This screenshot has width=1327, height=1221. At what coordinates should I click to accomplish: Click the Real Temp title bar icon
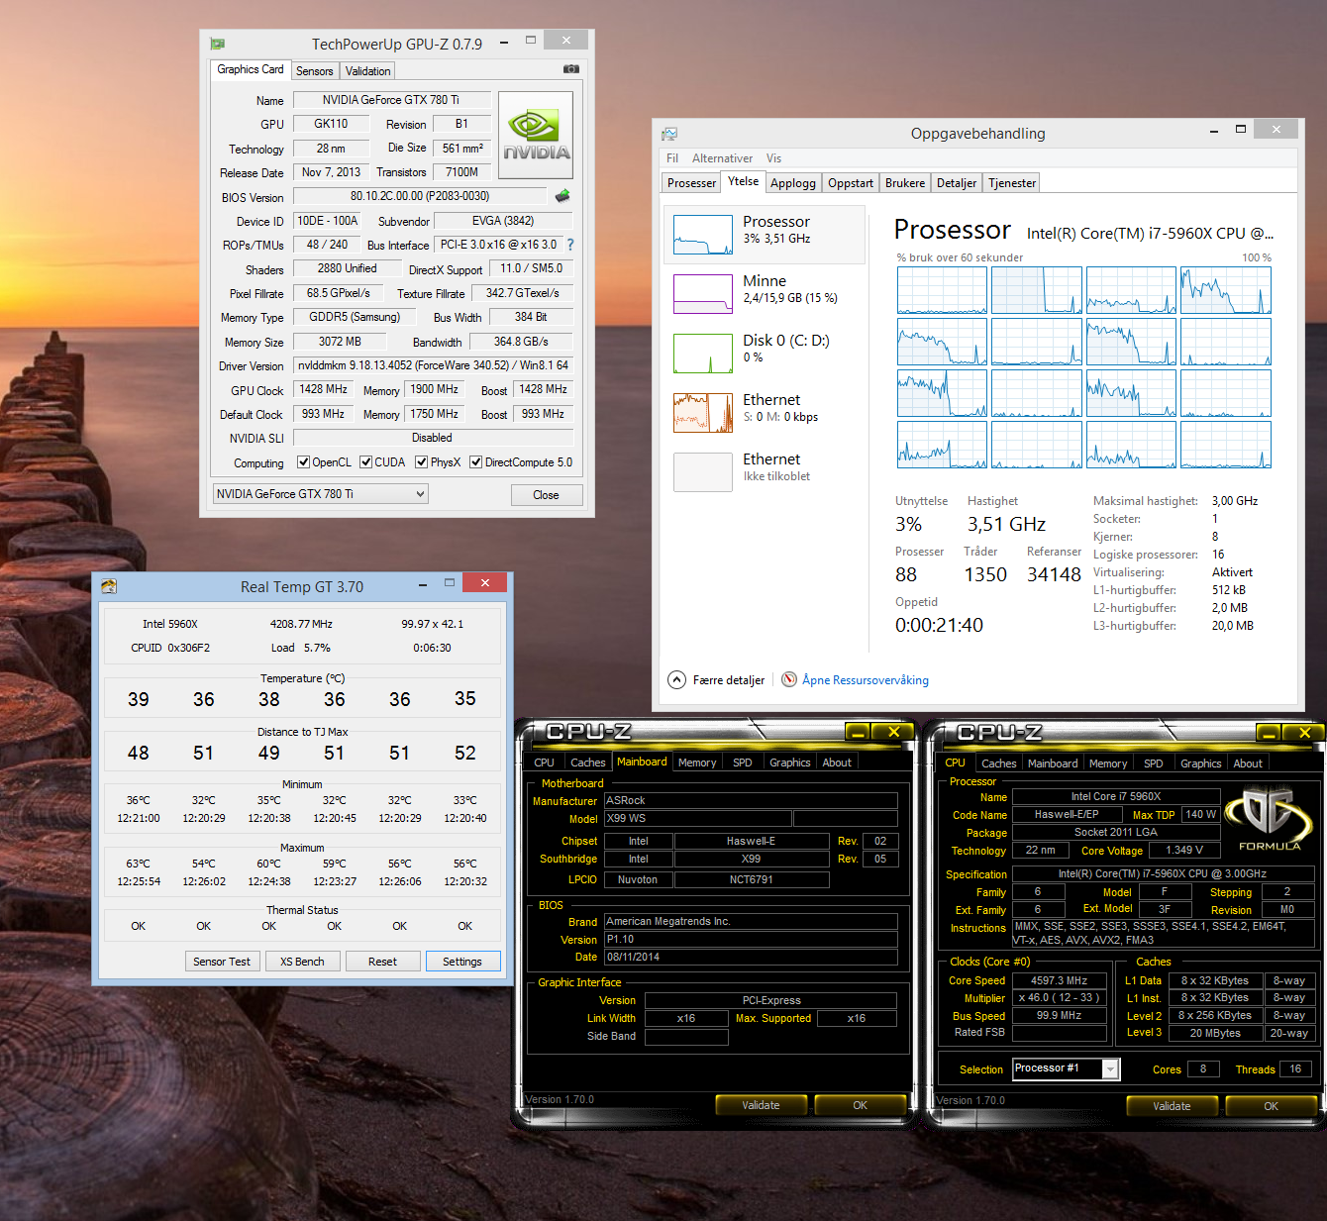(x=109, y=586)
